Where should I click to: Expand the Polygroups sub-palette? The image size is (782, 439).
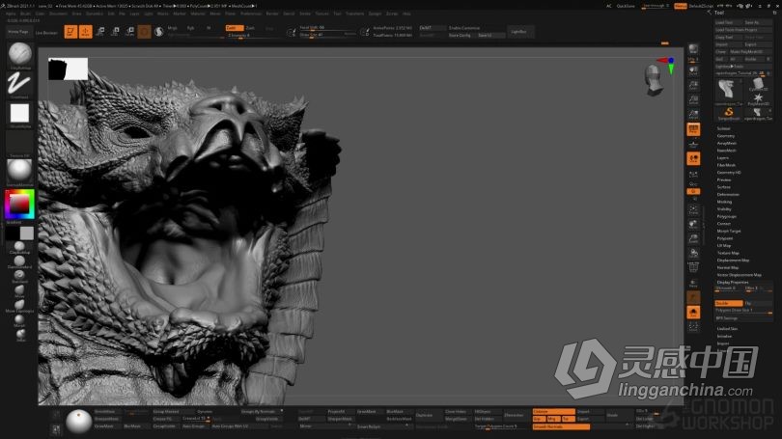(x=726, y=217)
